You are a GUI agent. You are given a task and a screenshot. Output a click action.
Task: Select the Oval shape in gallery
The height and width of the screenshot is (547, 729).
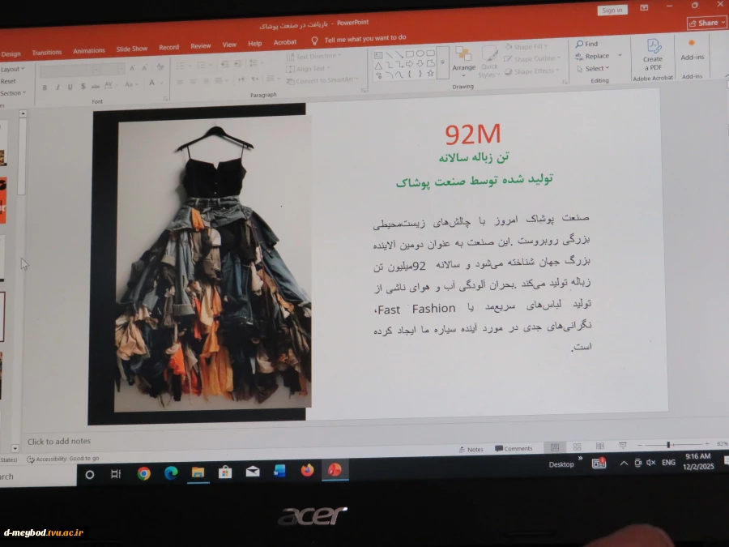(420, 53)
